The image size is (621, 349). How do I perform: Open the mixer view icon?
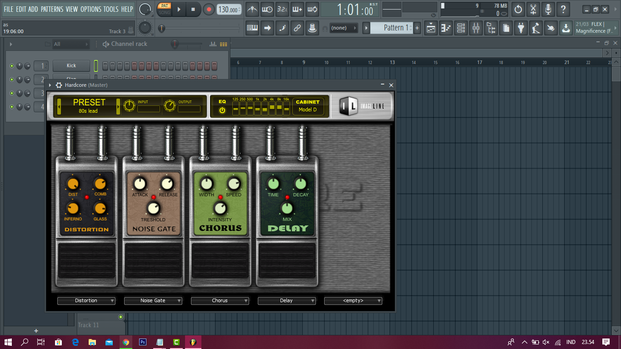click(x=476, y=28)
